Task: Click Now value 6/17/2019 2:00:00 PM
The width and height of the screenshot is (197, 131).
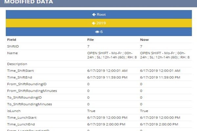Action: 159,124
